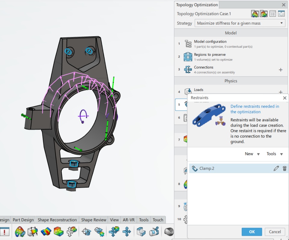Screen dimensions: 289x240
Task: Confirm restraints with OK button
Action: coord(252,232)
